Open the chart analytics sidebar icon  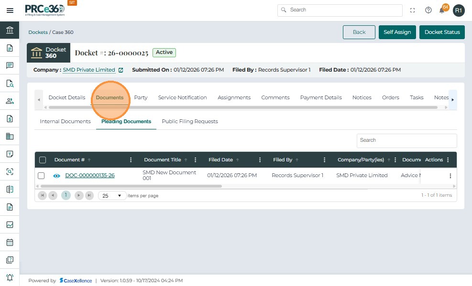10,225
